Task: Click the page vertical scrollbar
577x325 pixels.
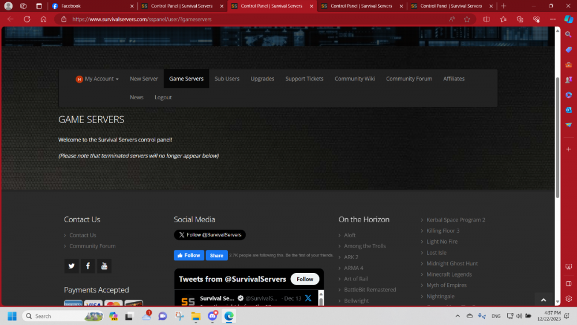Action: (x=557, y=136)
